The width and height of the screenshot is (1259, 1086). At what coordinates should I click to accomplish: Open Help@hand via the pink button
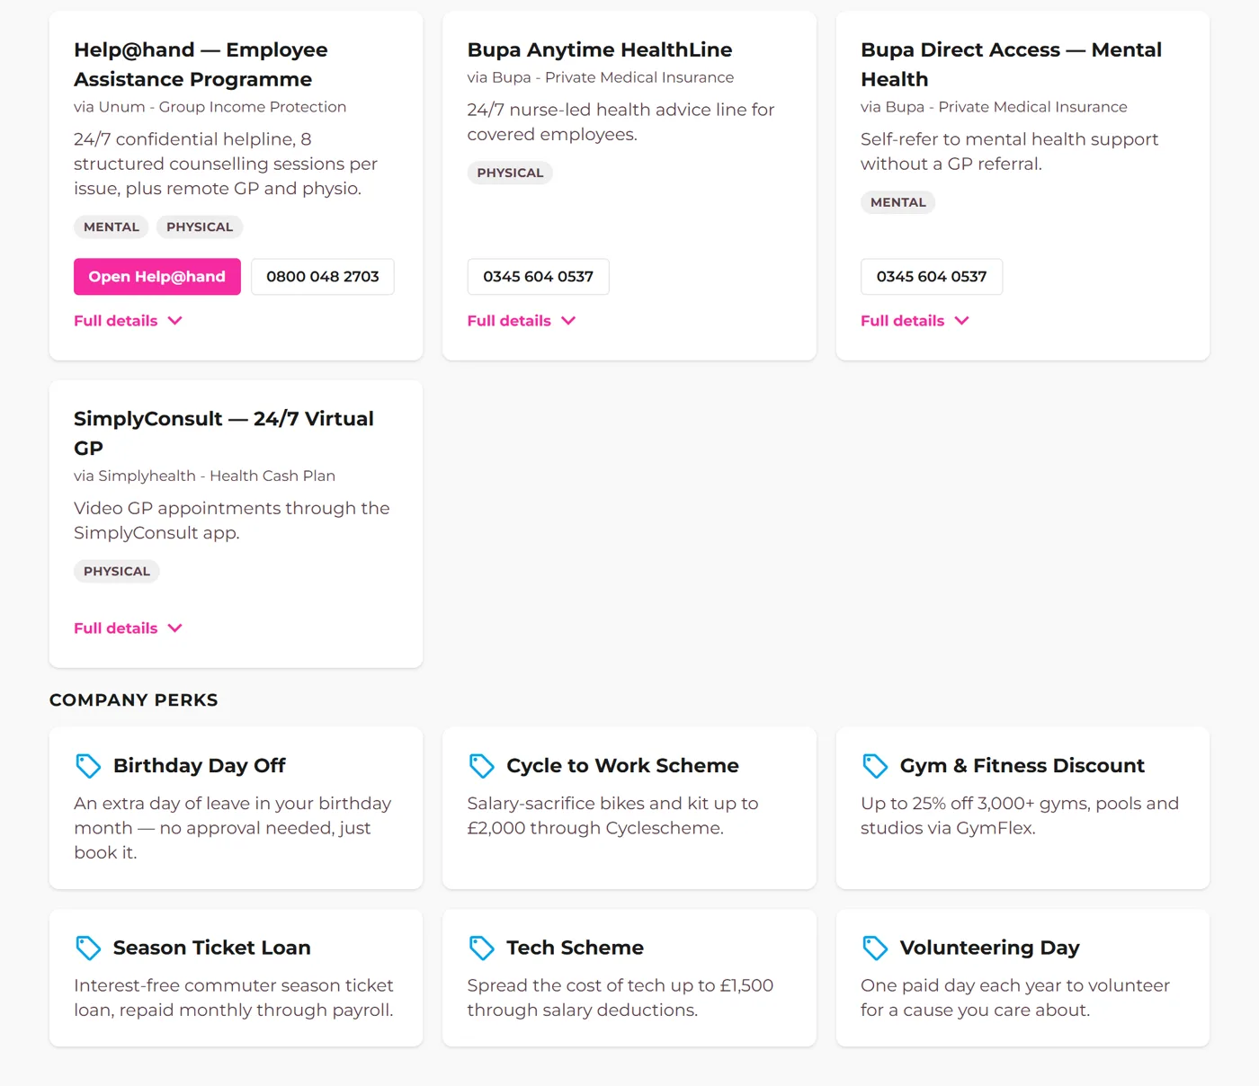point(157,277)
